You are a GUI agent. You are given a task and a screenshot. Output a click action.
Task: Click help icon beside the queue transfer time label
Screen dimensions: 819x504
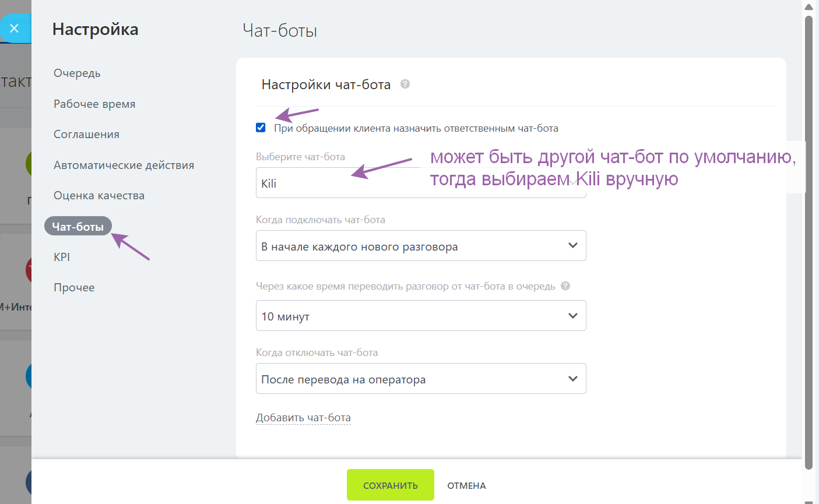pos(565,286)
